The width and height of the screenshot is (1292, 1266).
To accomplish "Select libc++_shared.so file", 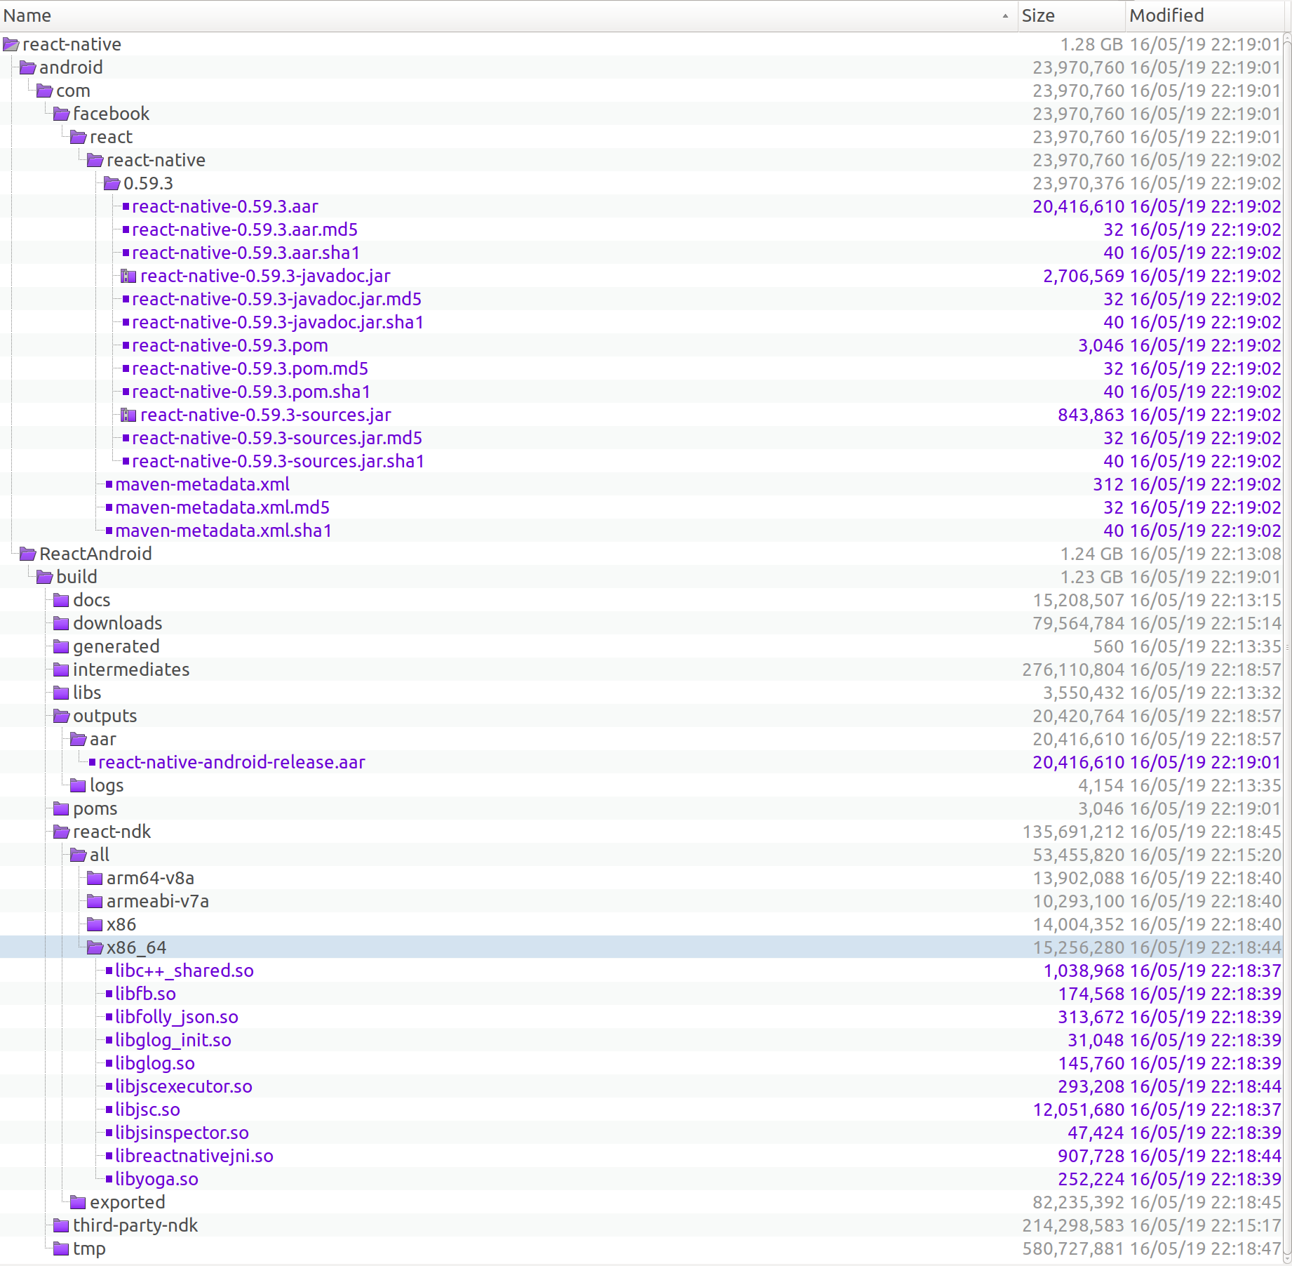I will 184,971.
